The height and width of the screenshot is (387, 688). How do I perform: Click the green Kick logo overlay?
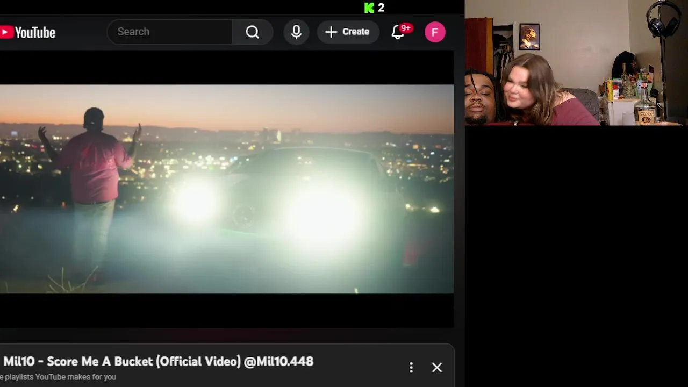click(369, 8)
